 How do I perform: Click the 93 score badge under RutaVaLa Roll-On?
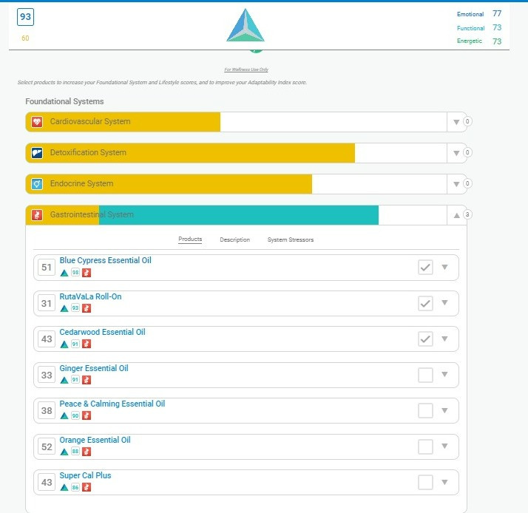[x=75, y=308]
